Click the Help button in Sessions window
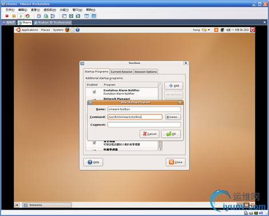The image size is (269, 216). (x=93, y=162)
